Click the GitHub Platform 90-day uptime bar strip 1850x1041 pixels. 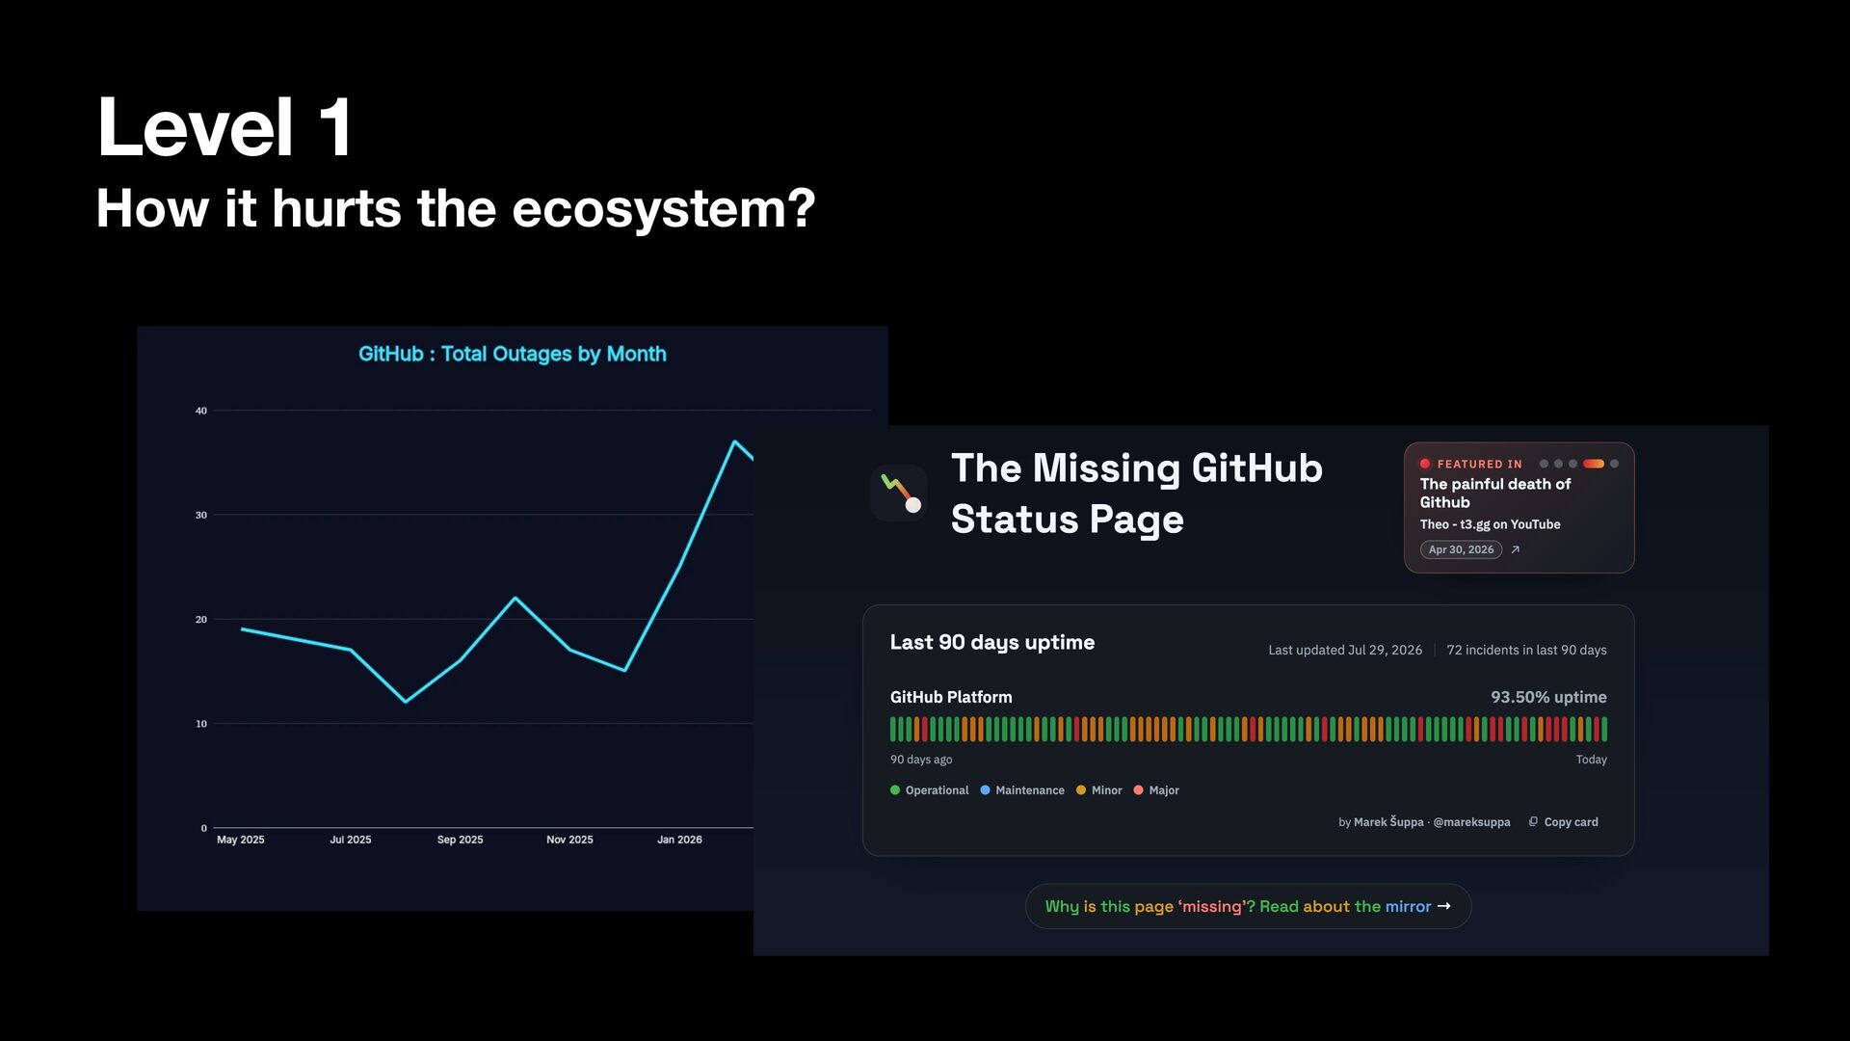click(1249, 729)
